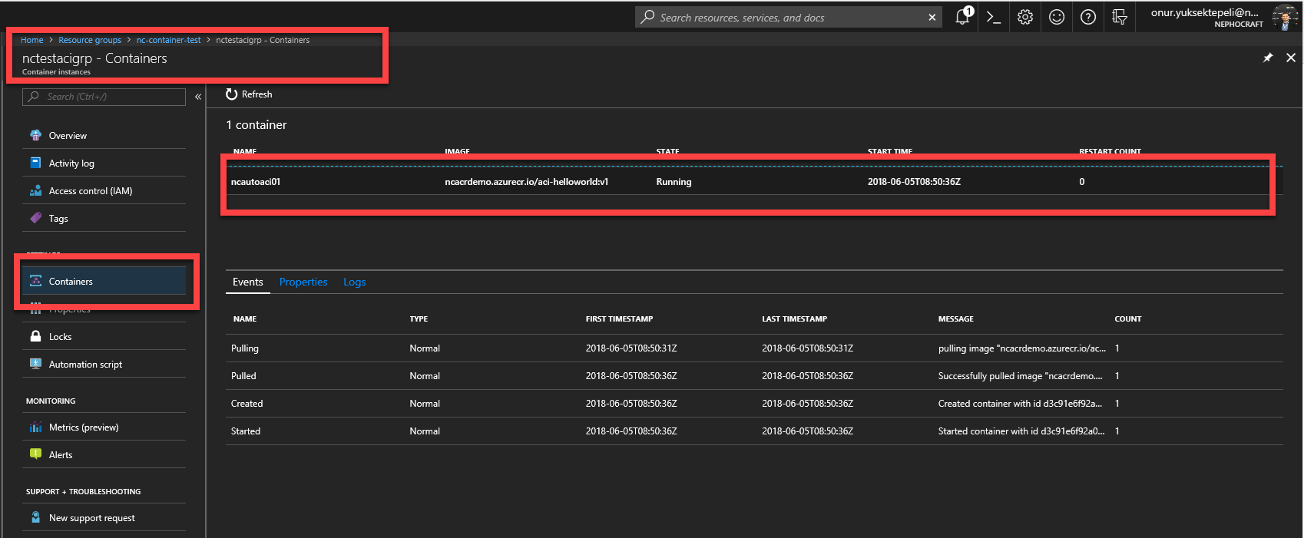Click the Created container with id message
Viewport: 1304px width, 538px height.
click(1020, 404)
